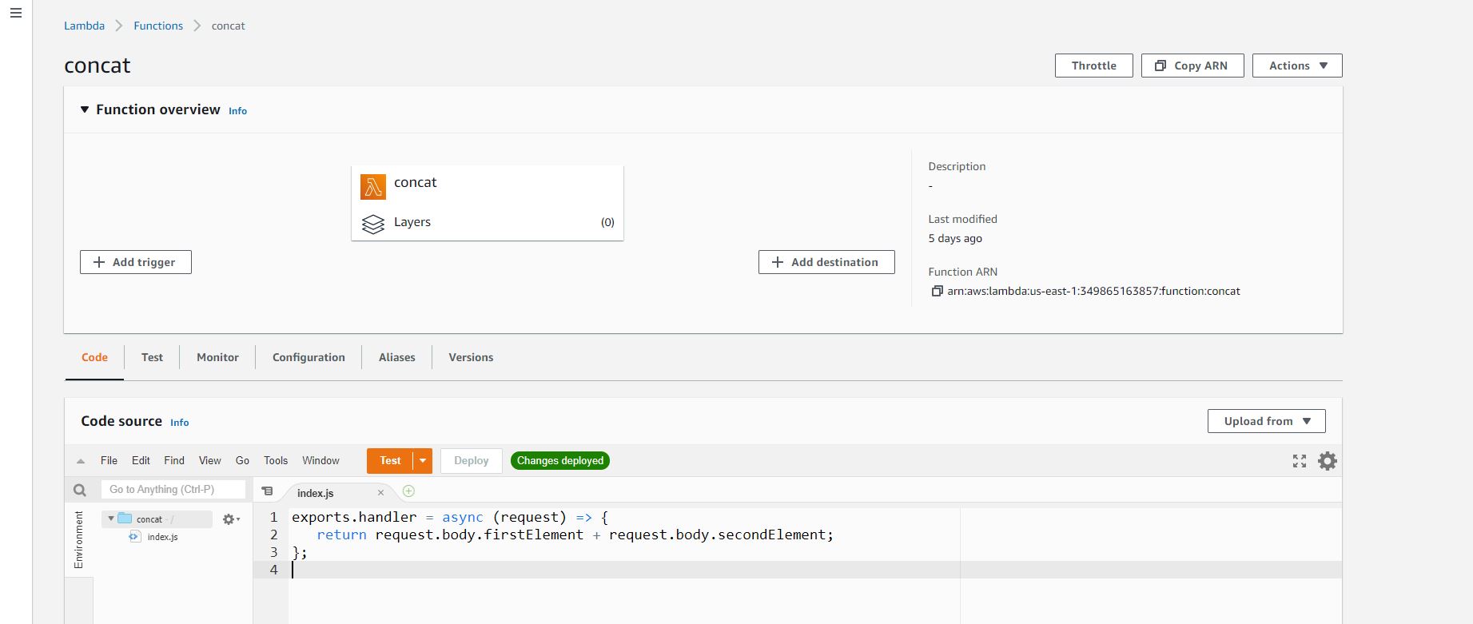Viewport: 1473px width, 624px height.
Task: Close the index.js editor tab
Action: (x=380, y=493)
